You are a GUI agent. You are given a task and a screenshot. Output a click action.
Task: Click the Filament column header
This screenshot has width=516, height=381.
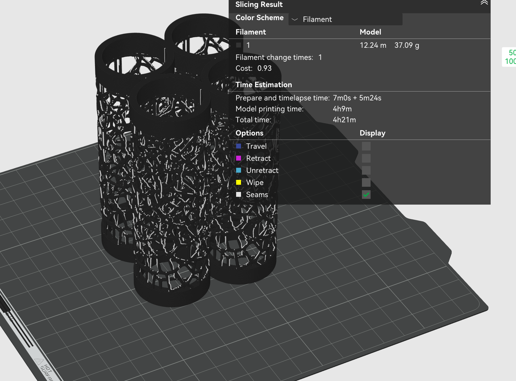[x=251, y=32]
